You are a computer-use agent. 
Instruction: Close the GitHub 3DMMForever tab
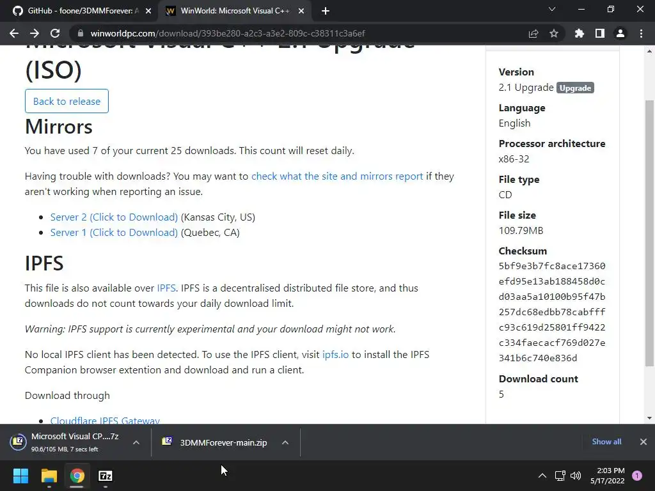[x=148, y=12]
